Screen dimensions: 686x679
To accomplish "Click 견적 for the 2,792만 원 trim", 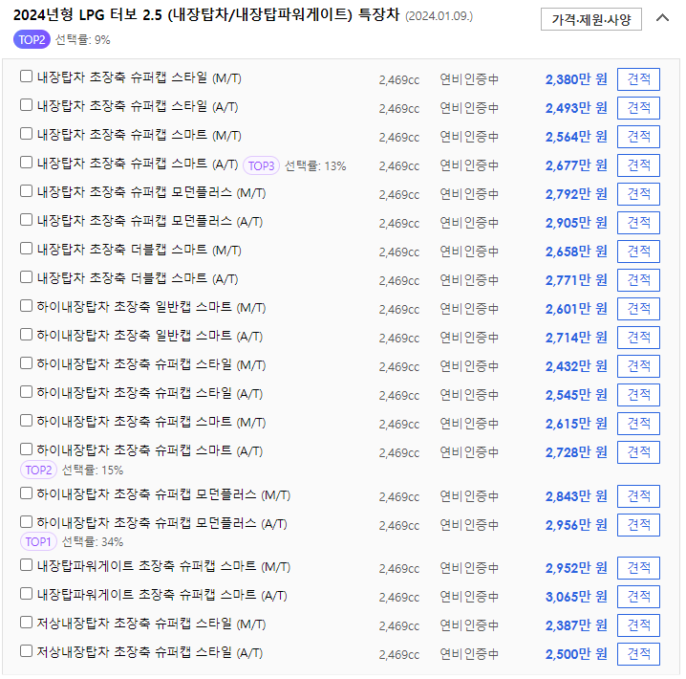I will click(x=638, y=194).
